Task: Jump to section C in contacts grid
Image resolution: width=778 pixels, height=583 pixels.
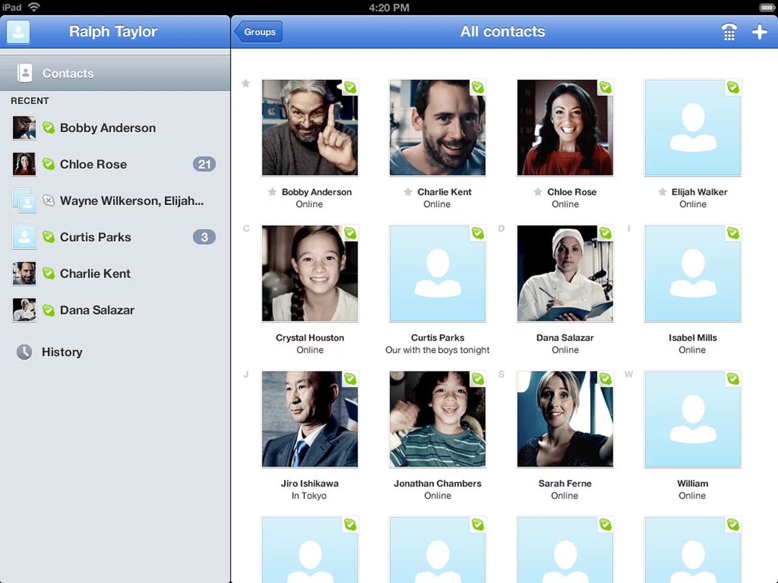Action: pos(246,228)
